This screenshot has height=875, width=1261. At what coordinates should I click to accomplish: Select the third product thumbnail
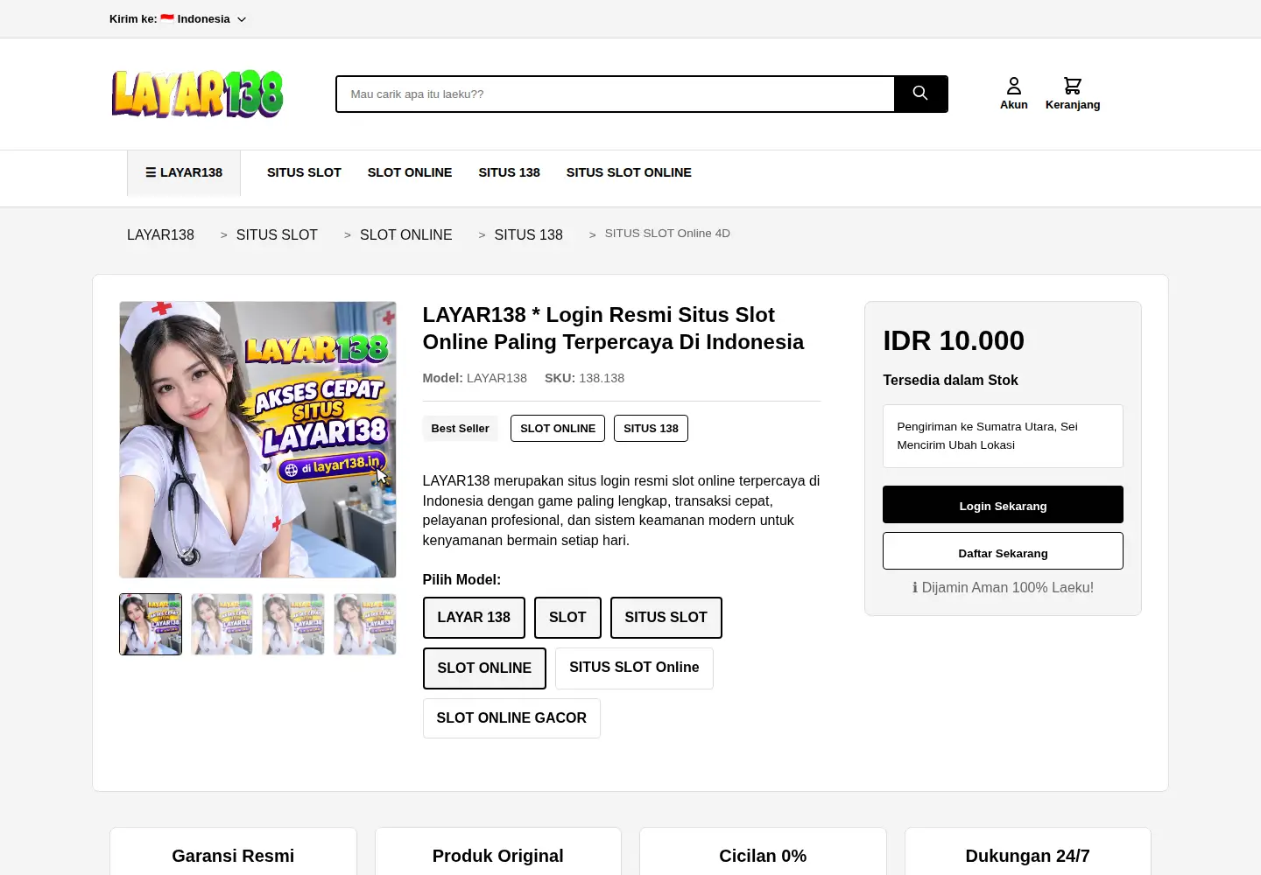coord(293,624)
